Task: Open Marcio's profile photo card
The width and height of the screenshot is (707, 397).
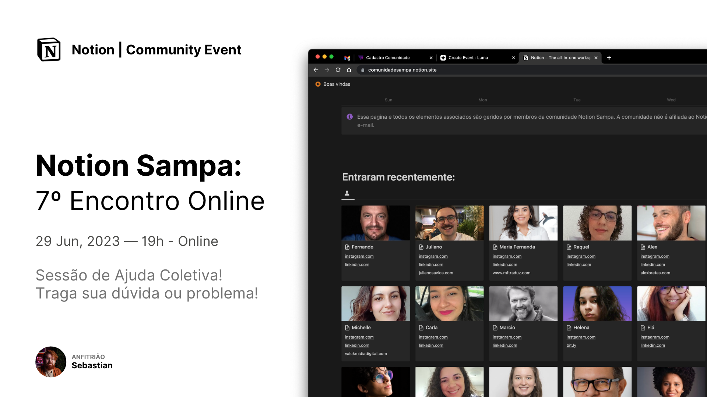Action: [523, 304]
